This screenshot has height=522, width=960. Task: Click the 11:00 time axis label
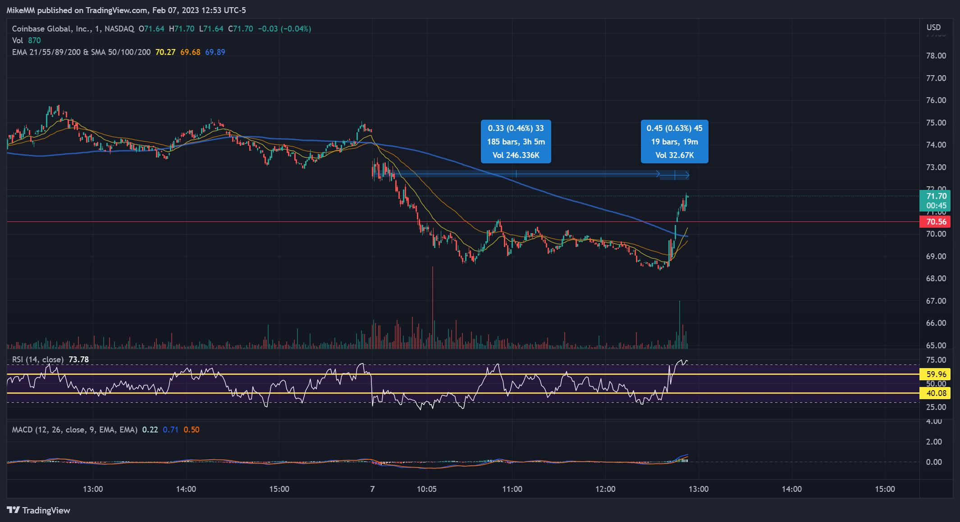(512, 489)
